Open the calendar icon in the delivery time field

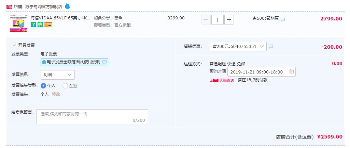pyautogui.click(x=292, y=72)
